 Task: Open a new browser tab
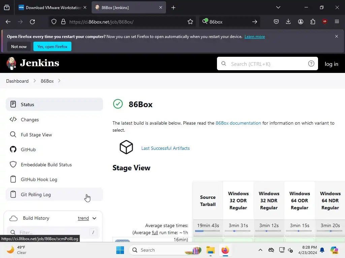tap(174, 7)
